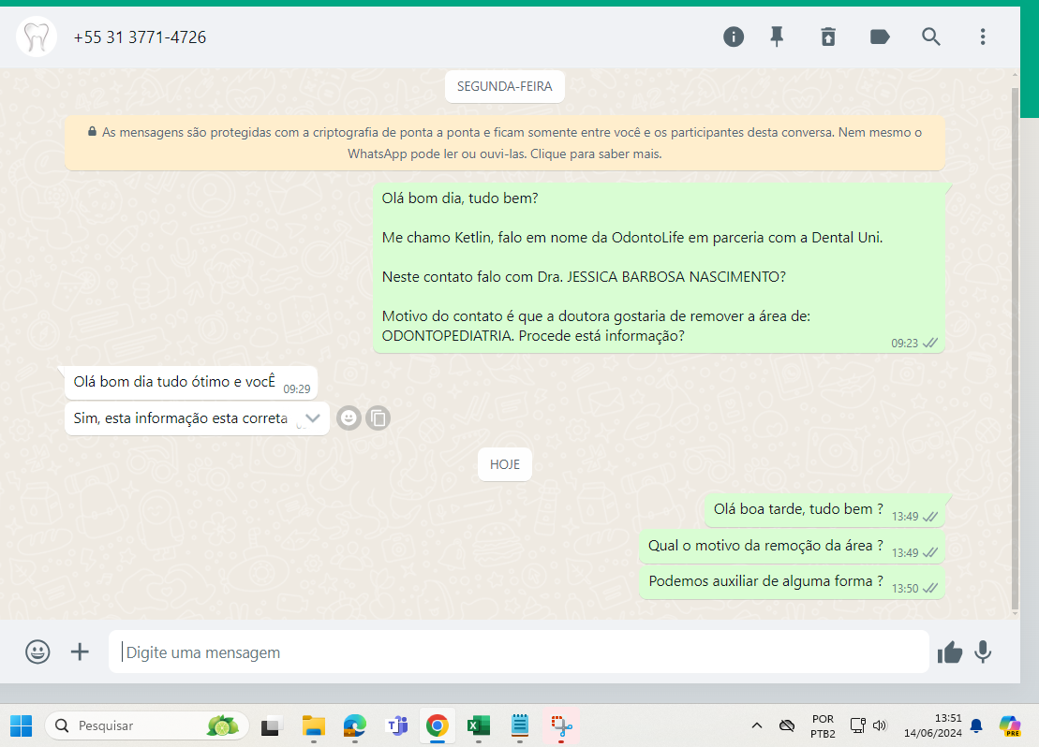Open the three-dot more options menu
1039x747 pixels.
[983, 37]
